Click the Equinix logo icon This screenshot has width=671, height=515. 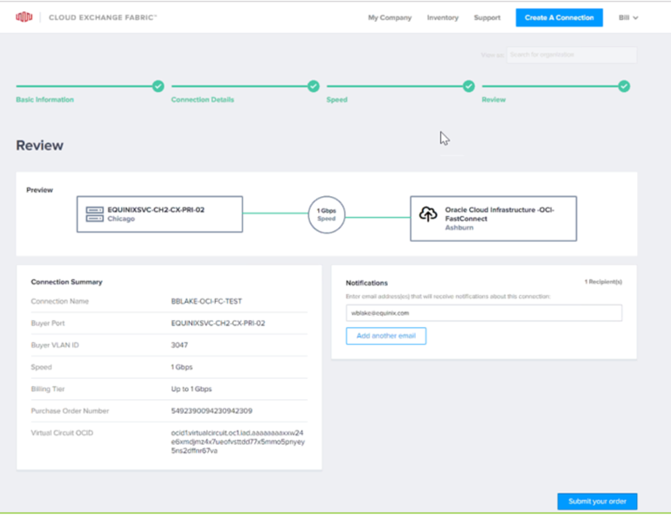tap(24, 17)
